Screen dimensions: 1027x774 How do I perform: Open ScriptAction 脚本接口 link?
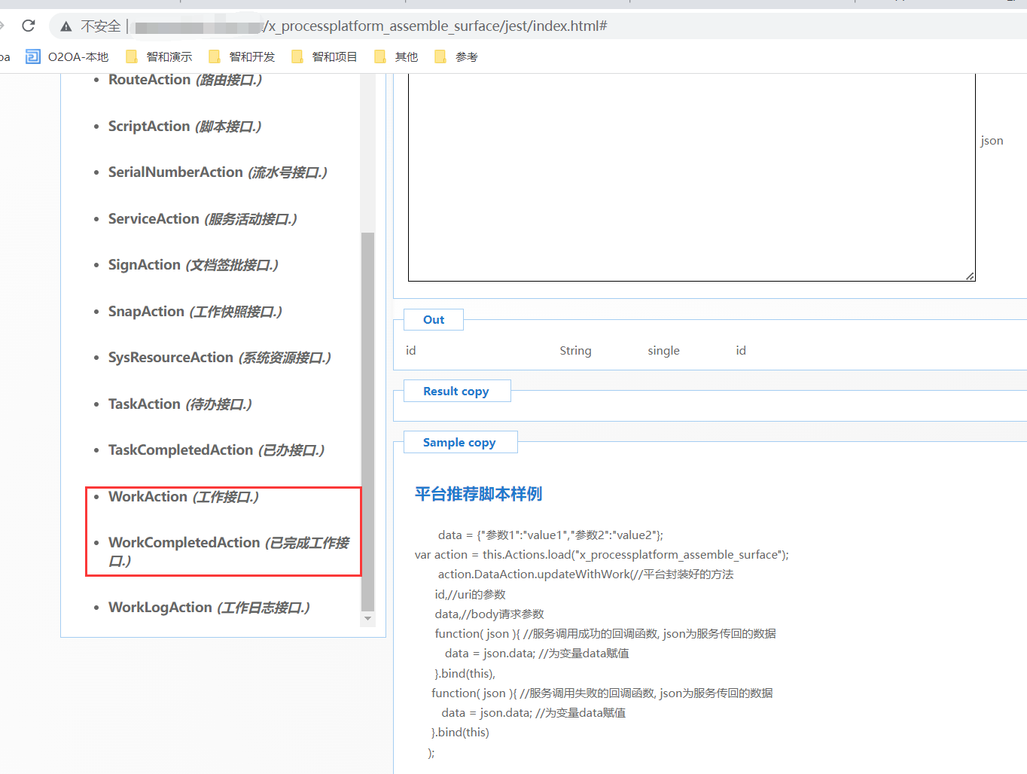(x=185, y=126)
